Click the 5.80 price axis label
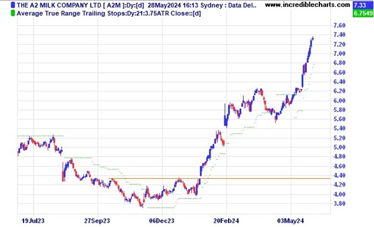 coord(339,110)
